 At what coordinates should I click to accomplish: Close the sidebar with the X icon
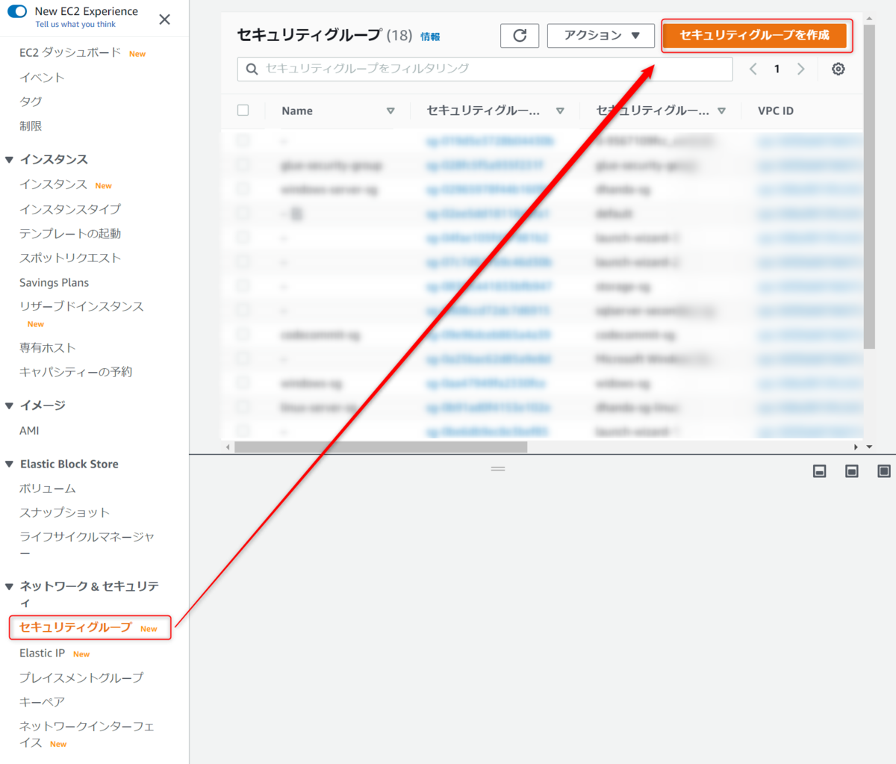pyautogui.click(x=165, y=19)
